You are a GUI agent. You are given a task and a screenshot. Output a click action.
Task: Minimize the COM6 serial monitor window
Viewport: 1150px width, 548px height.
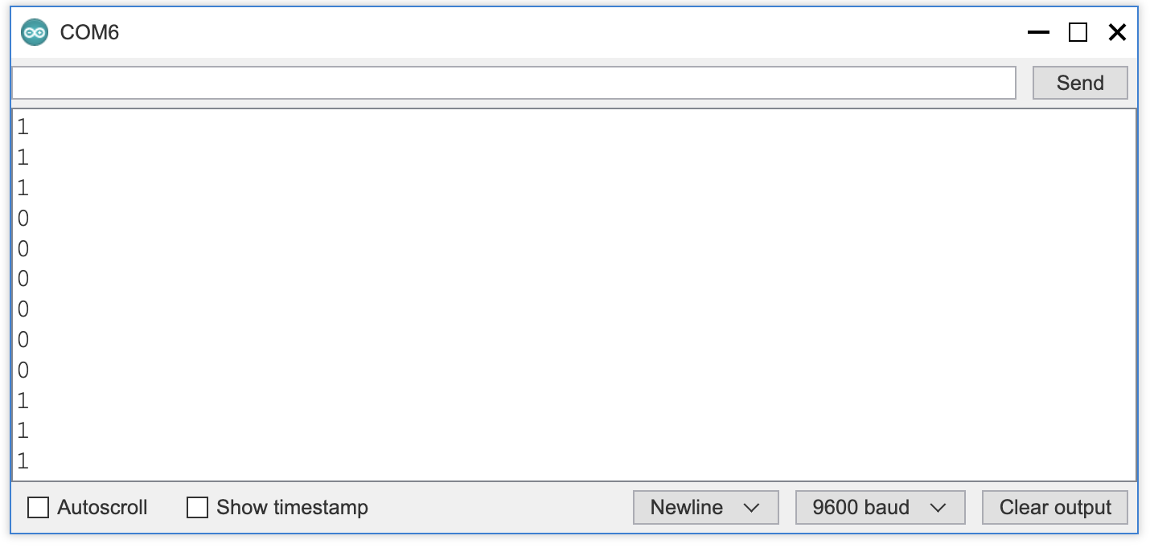tap(1038, 33)
